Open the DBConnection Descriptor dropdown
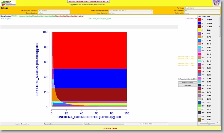 click(x=54, y=10)
